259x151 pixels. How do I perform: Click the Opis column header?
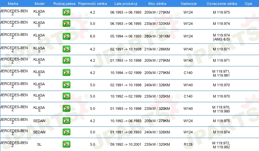[x=248, y=4]
